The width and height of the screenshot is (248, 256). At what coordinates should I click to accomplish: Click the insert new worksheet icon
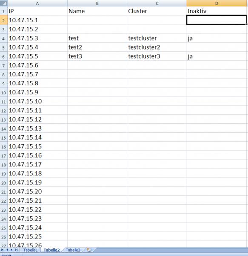pos(89,250)
